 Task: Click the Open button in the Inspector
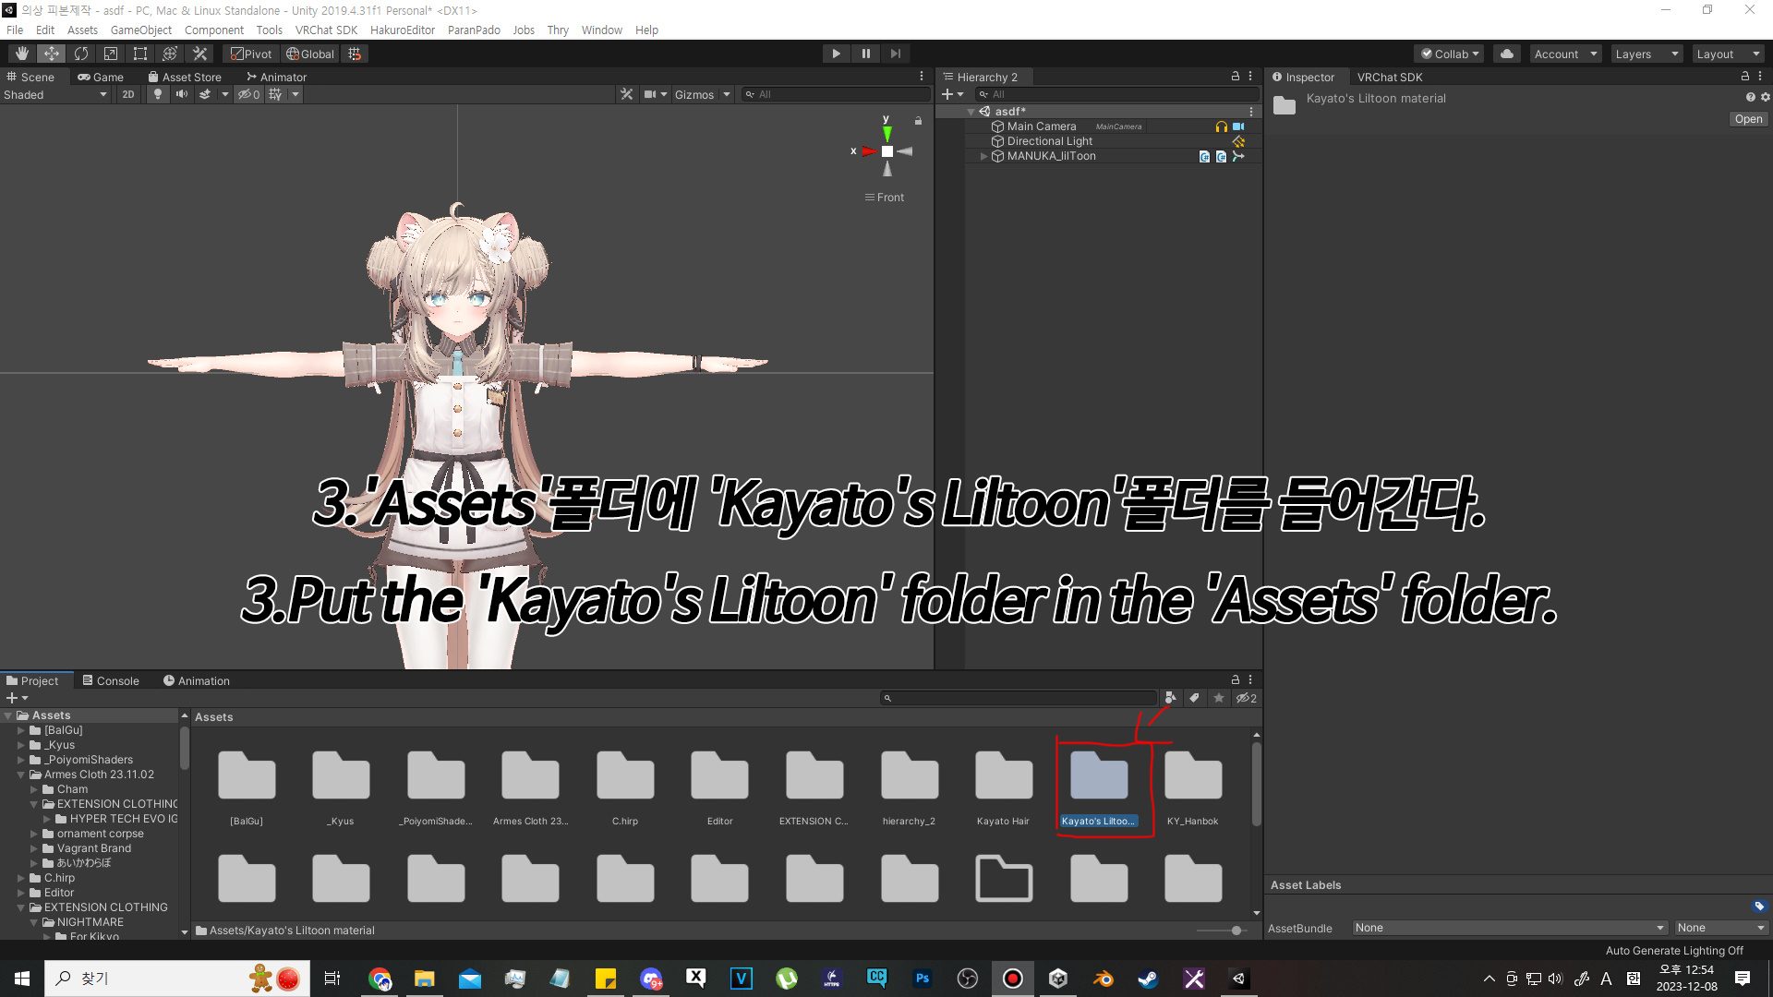1748,118
